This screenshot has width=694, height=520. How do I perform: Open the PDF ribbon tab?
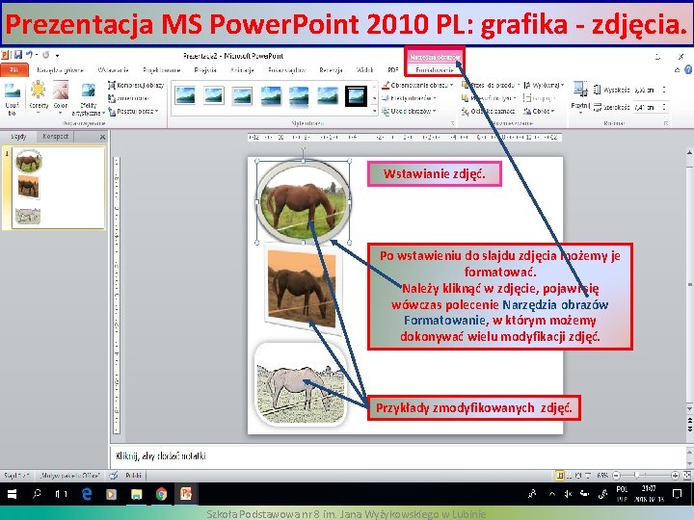point(393,70)
